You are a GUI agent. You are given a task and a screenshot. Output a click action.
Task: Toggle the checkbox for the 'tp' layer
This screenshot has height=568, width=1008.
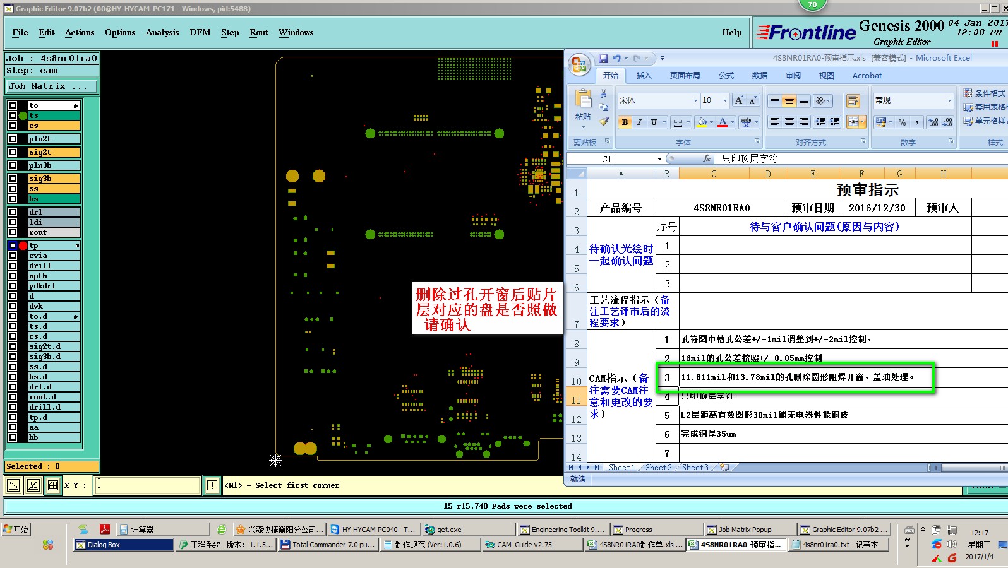[x=13, y=246]
